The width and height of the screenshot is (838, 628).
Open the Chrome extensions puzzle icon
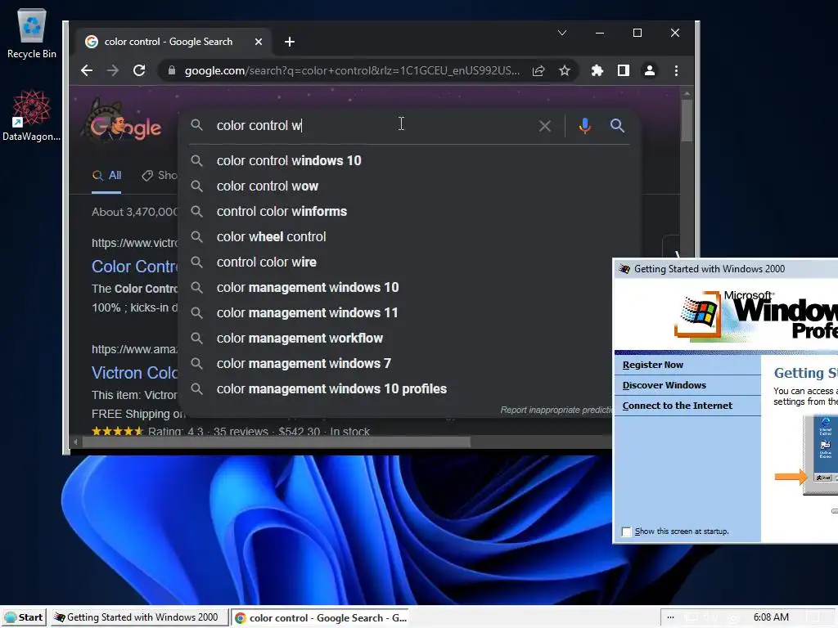pyautogui.click(x=597, y=70)
